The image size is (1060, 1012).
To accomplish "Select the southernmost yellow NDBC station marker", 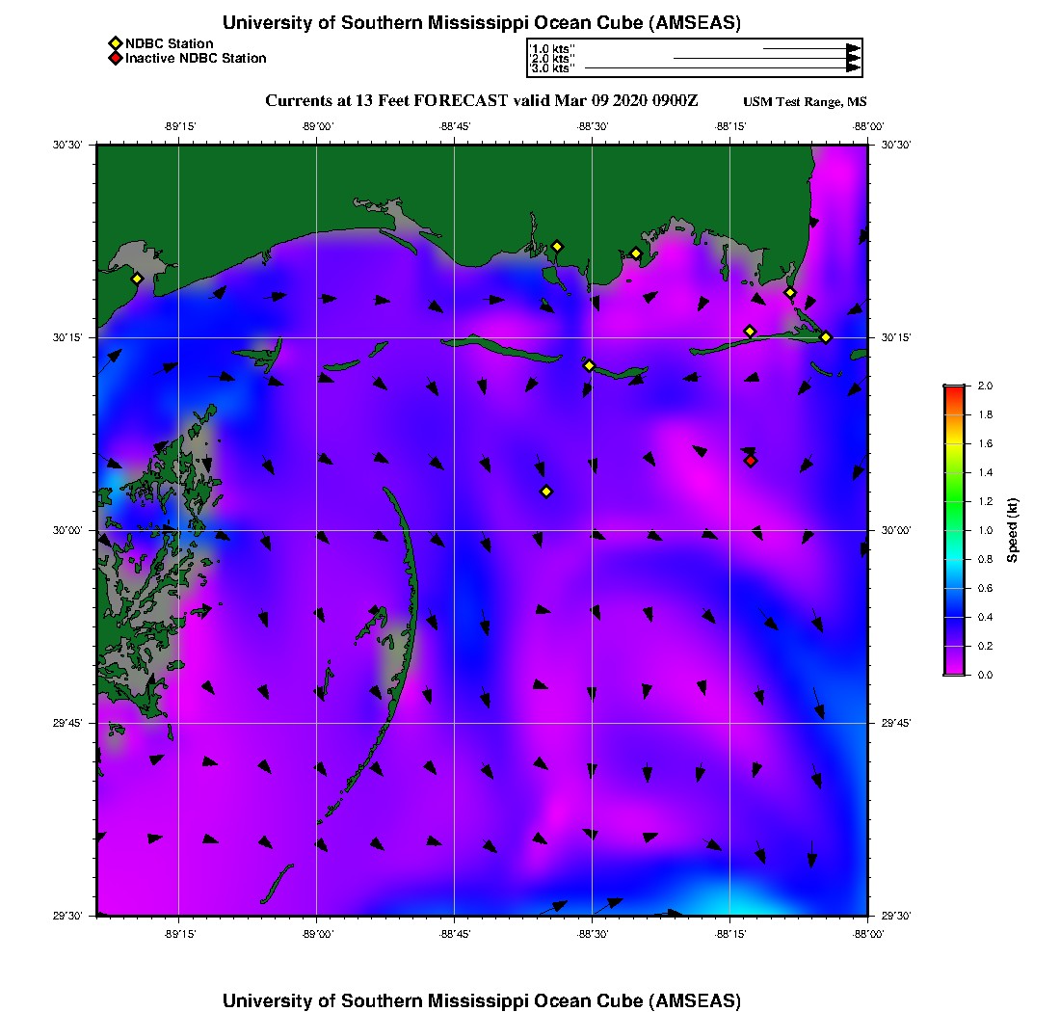I will (546, 492).
